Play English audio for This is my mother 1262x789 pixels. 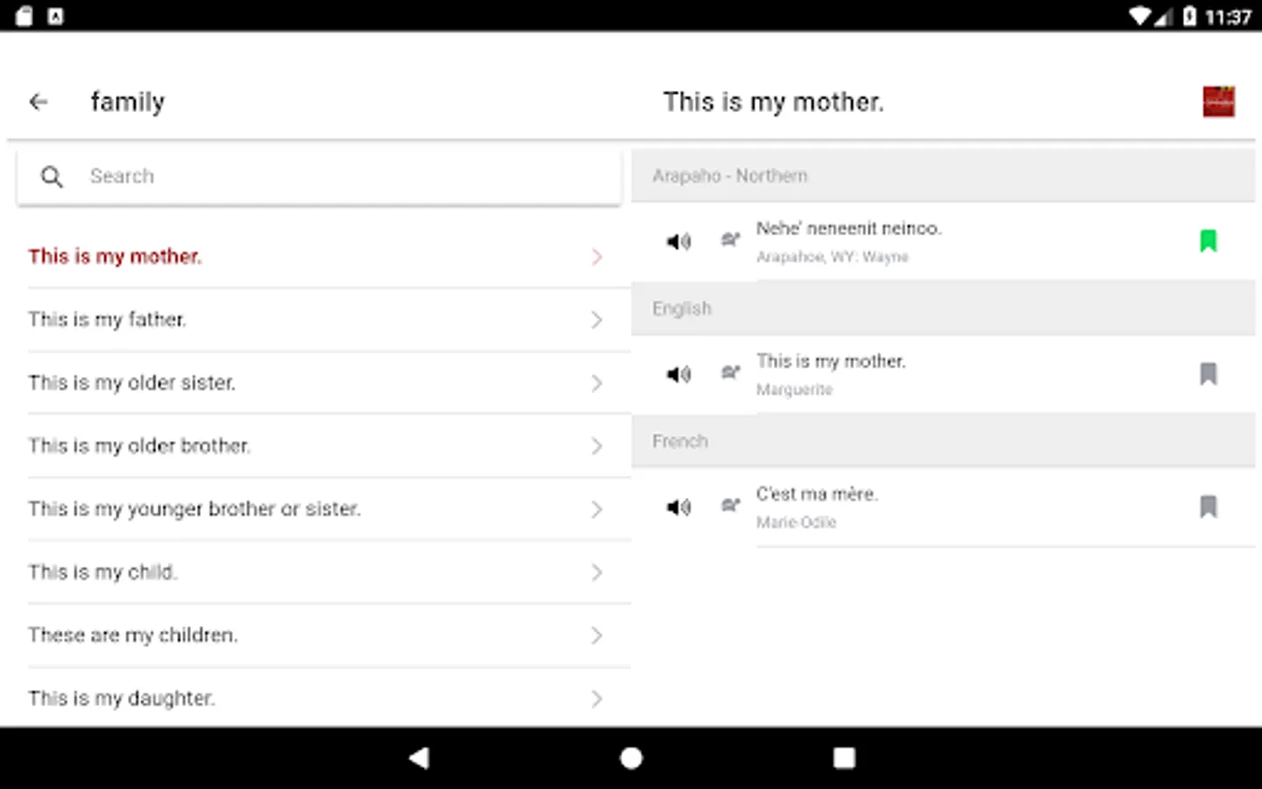[679, 374]
